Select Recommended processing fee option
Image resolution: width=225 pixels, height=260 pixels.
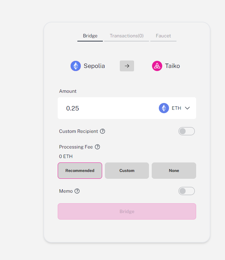click(x=80, y=171)
